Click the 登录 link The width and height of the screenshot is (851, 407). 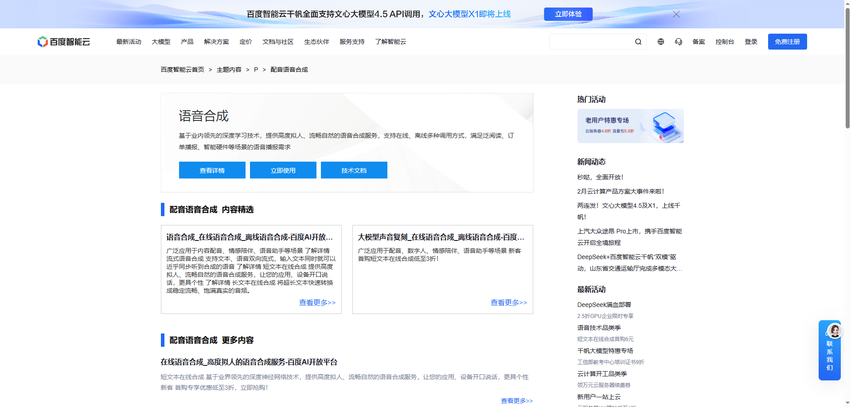click(x=751, y=42)
